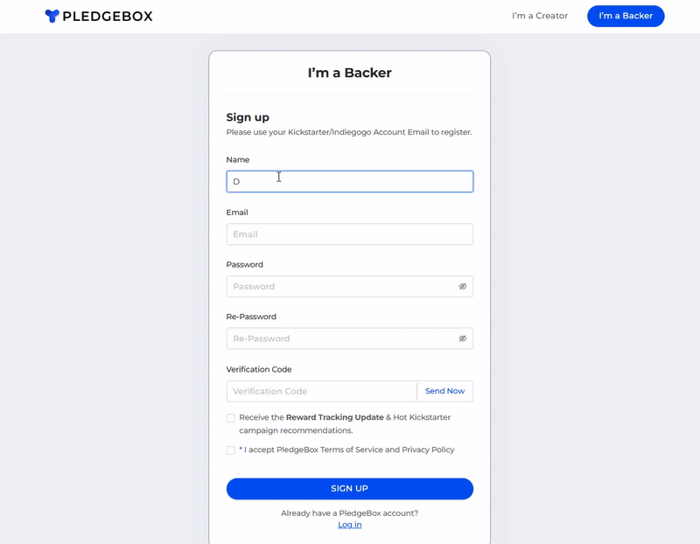Accept Terms of Service checkbox
Image resolution: width=700 pixels, height=544 pixels.
[231, 450]
